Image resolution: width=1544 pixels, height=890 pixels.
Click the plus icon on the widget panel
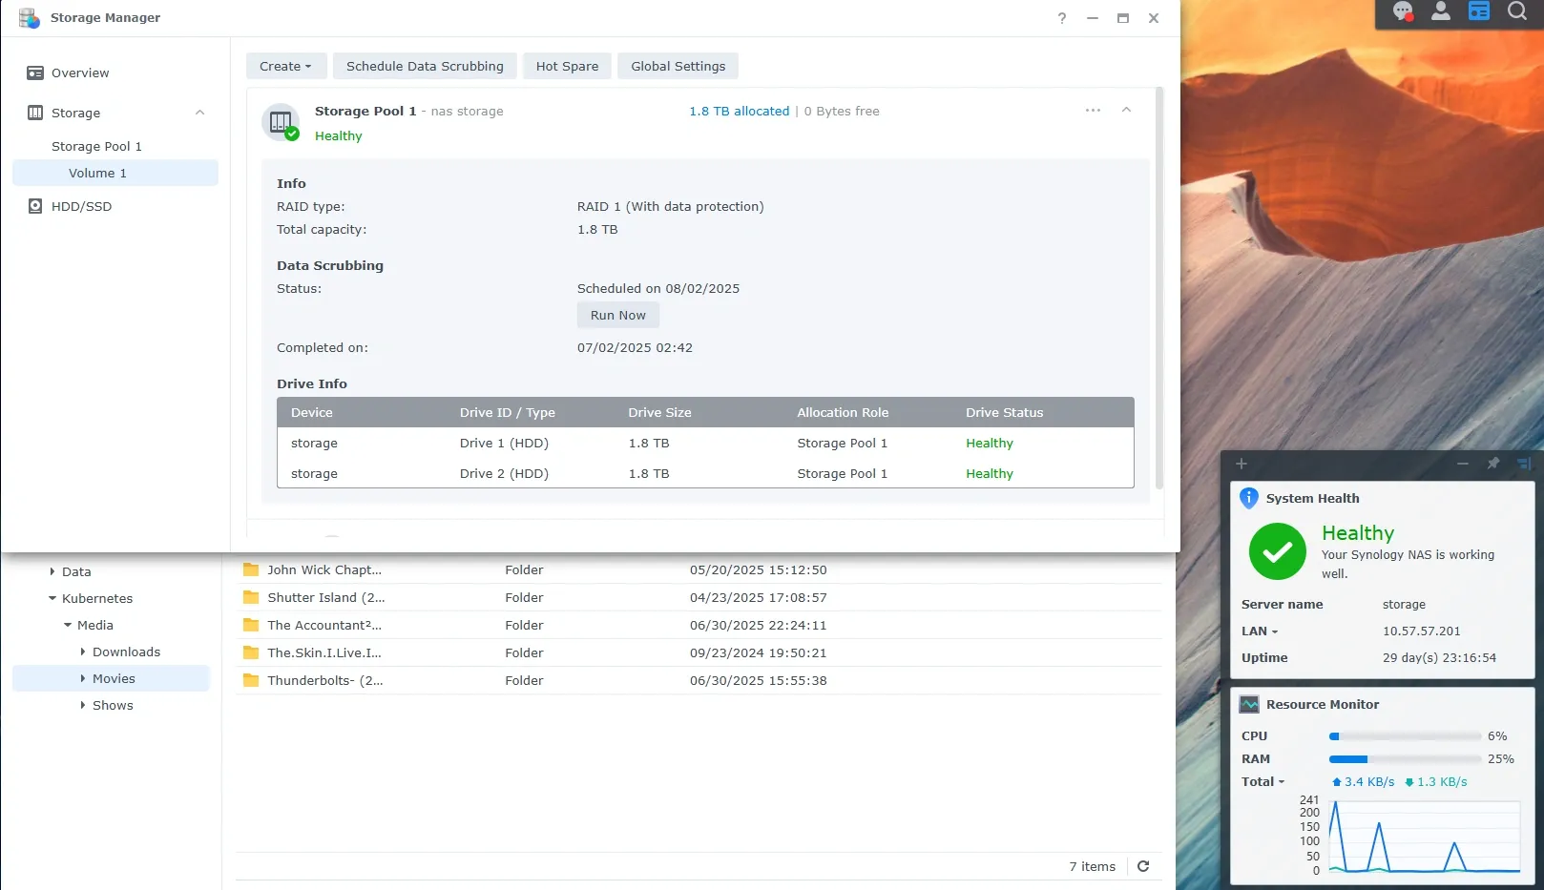coord(1241,464)
